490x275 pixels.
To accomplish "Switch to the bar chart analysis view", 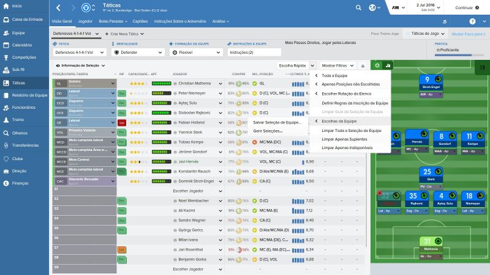I will pyautogui.click(x=388, y=65).
